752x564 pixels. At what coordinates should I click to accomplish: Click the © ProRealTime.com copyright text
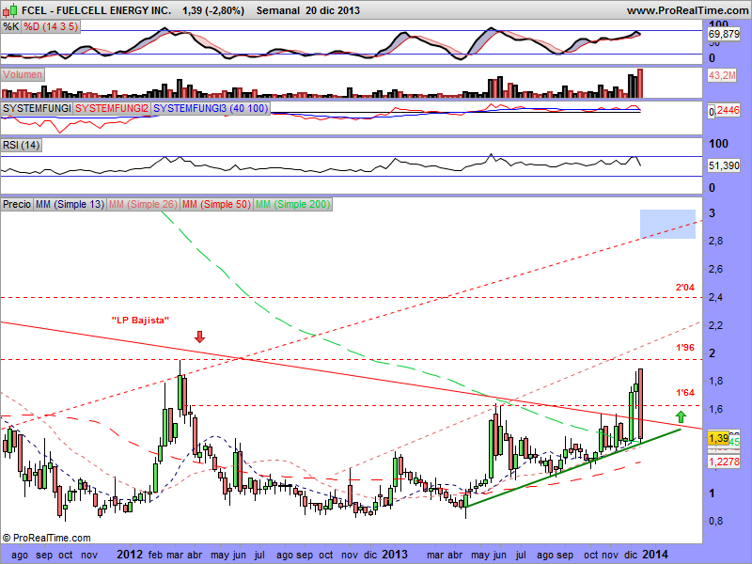pyautogui.click(x=46, y=538)
